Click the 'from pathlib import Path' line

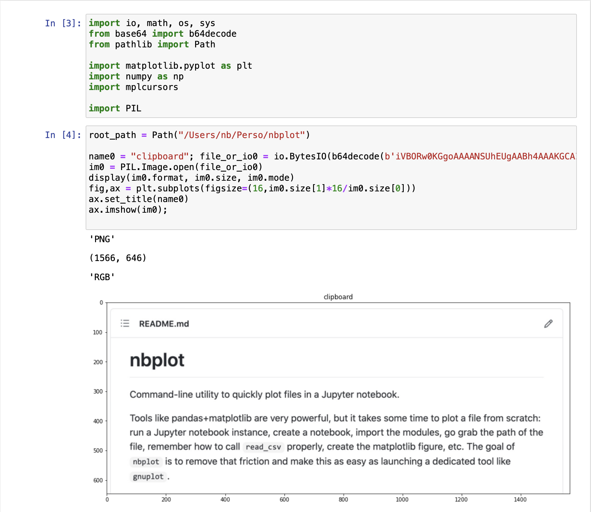[x=152, y=45]
